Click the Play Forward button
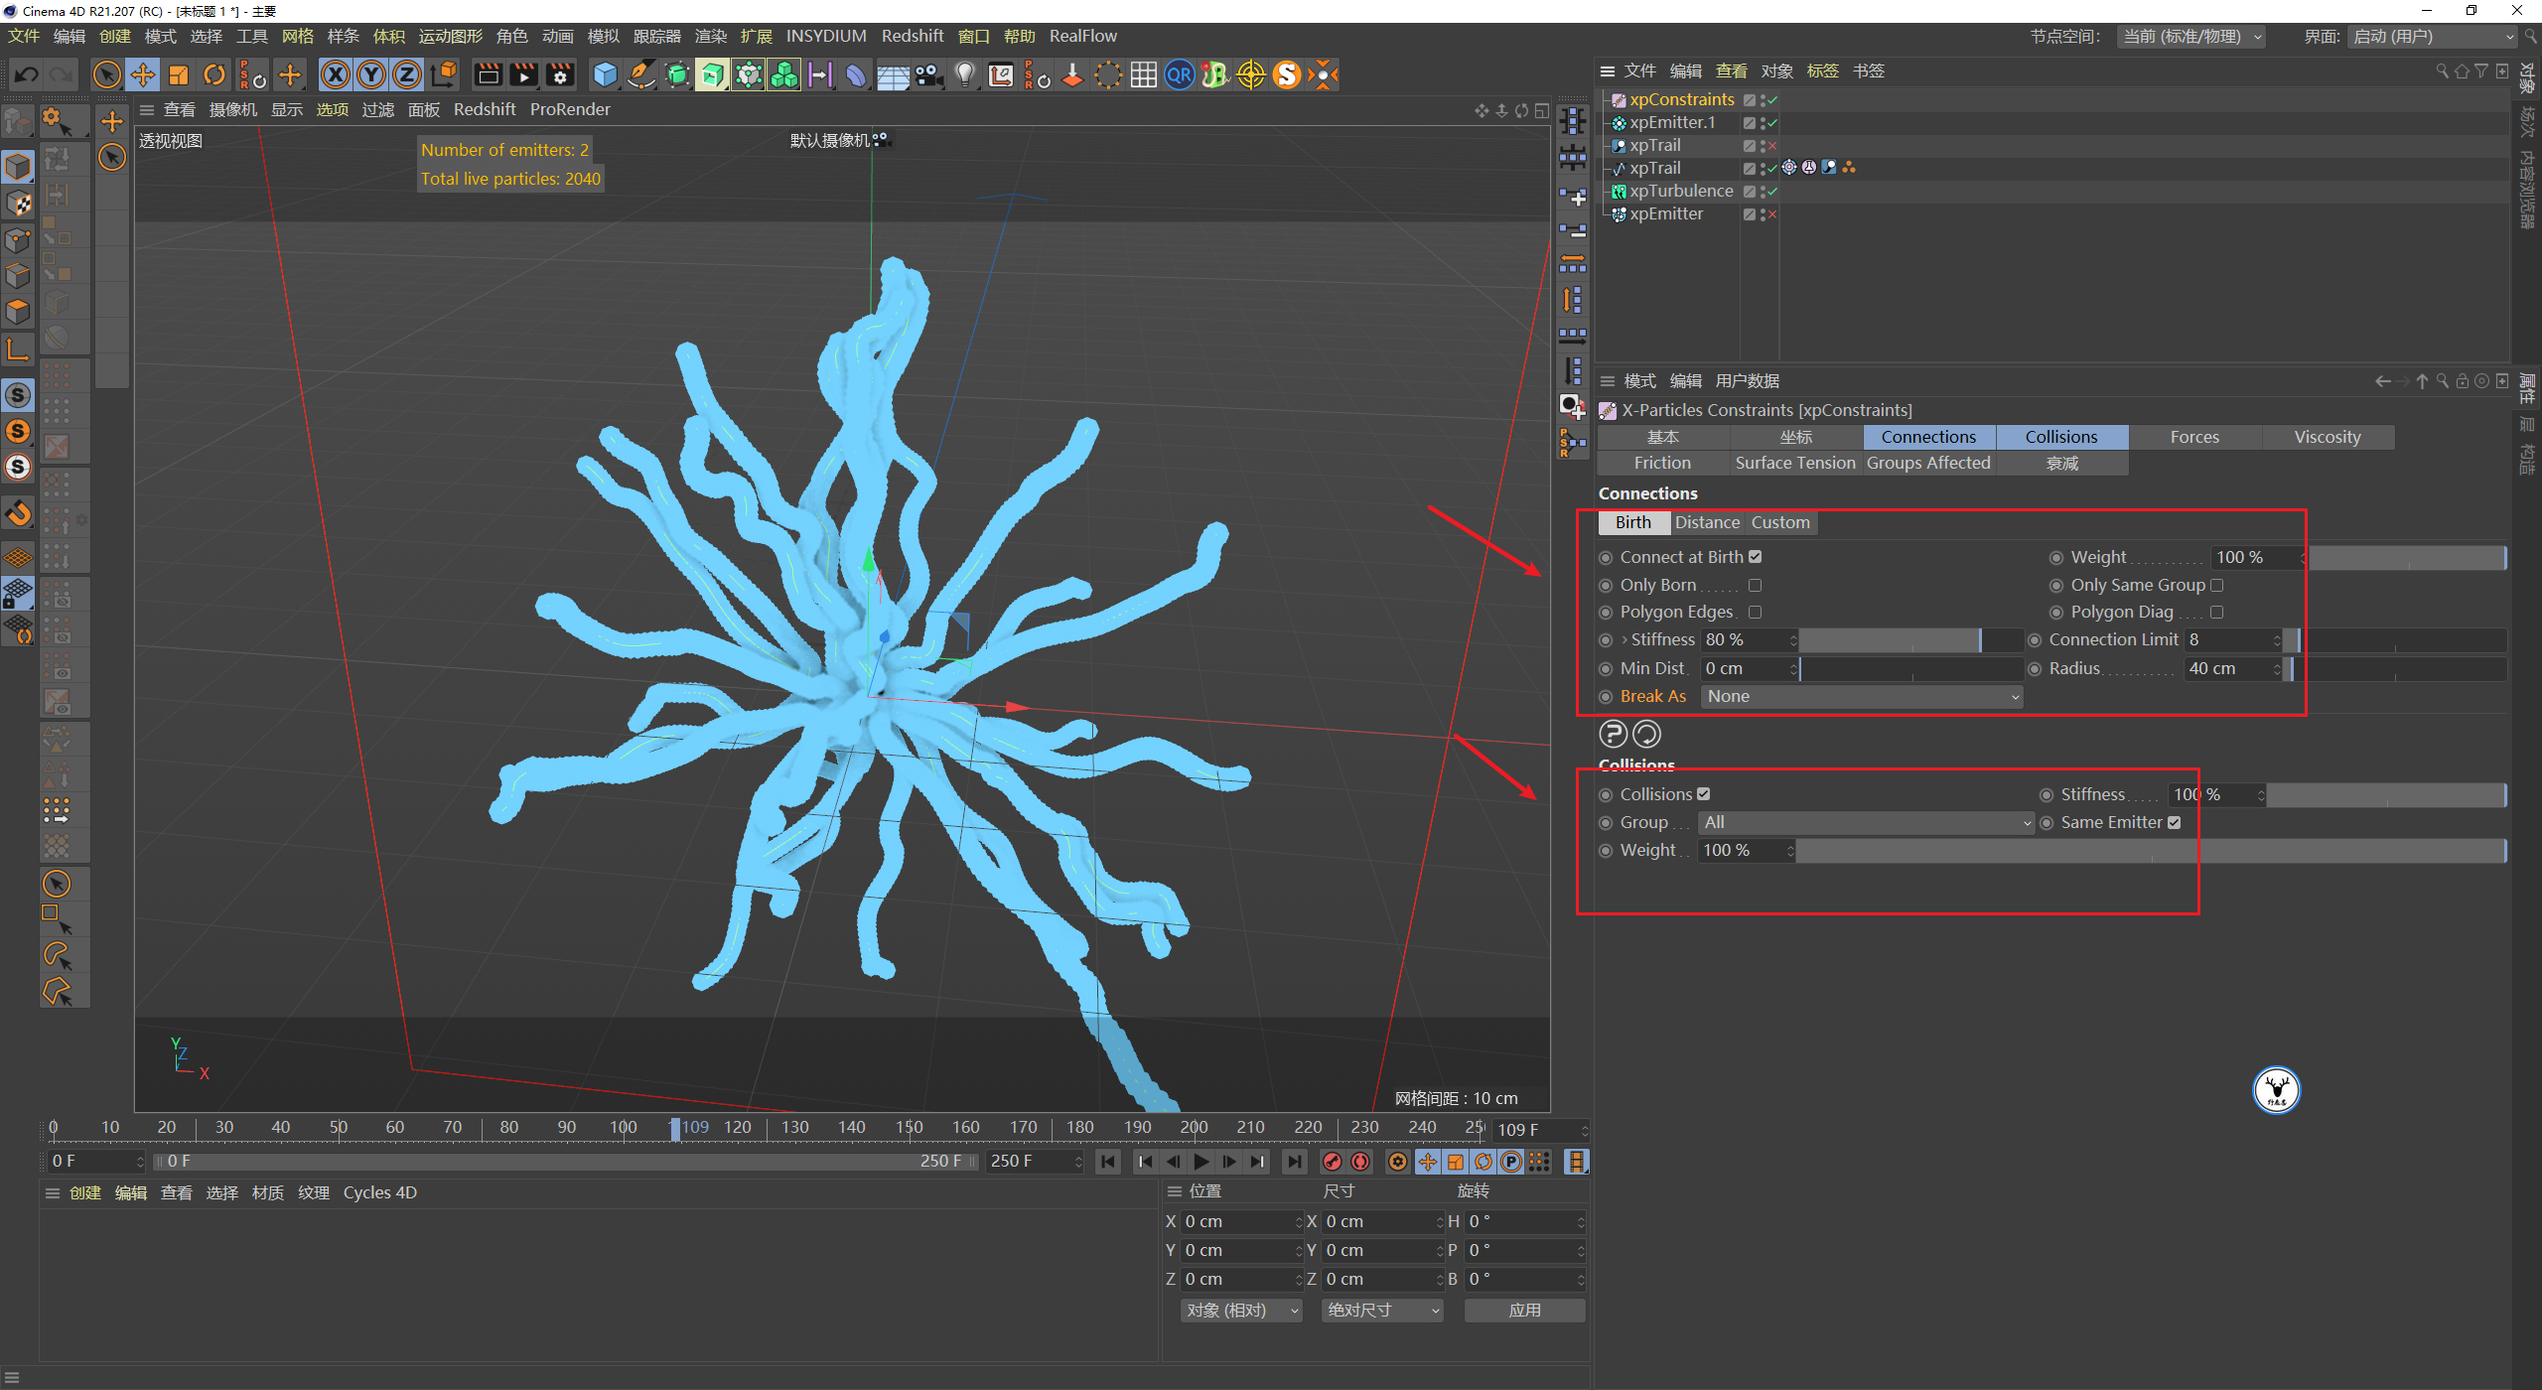The width and height of the screenshot is (2542, 1390). pyautogui.click(x=1201, y=1162)
